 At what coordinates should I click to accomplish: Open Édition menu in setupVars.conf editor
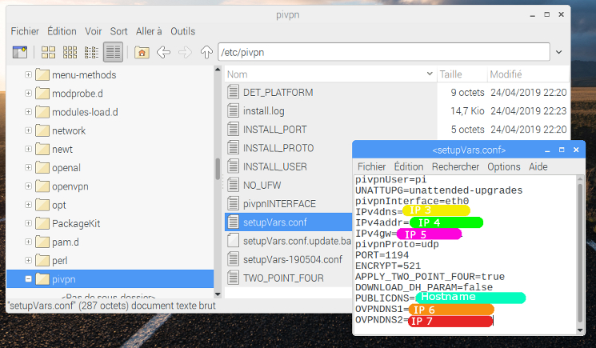pyautogui.click(x=409, y=166)
